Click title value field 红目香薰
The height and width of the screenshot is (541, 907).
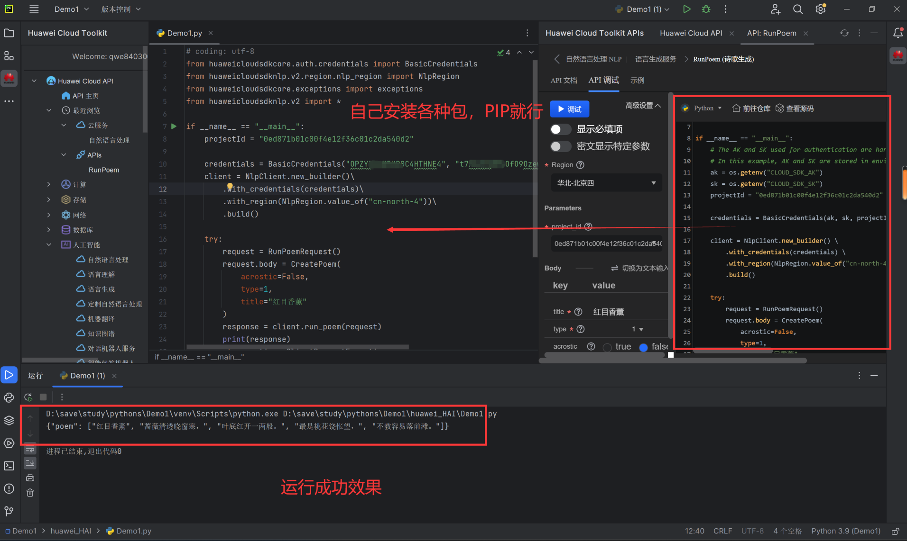point(609,312)
